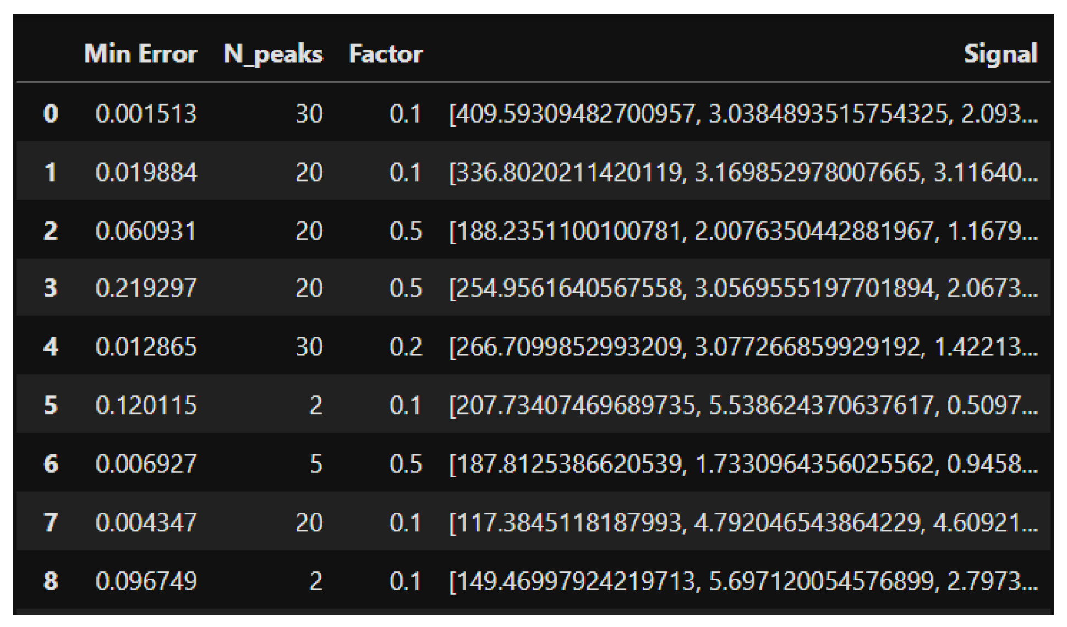Select row index 1
The width and height of the screenshot is (1067, 627).
coord(51,172)
